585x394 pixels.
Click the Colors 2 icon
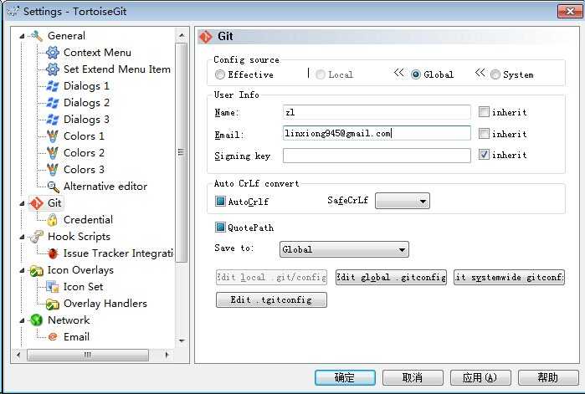52,153
